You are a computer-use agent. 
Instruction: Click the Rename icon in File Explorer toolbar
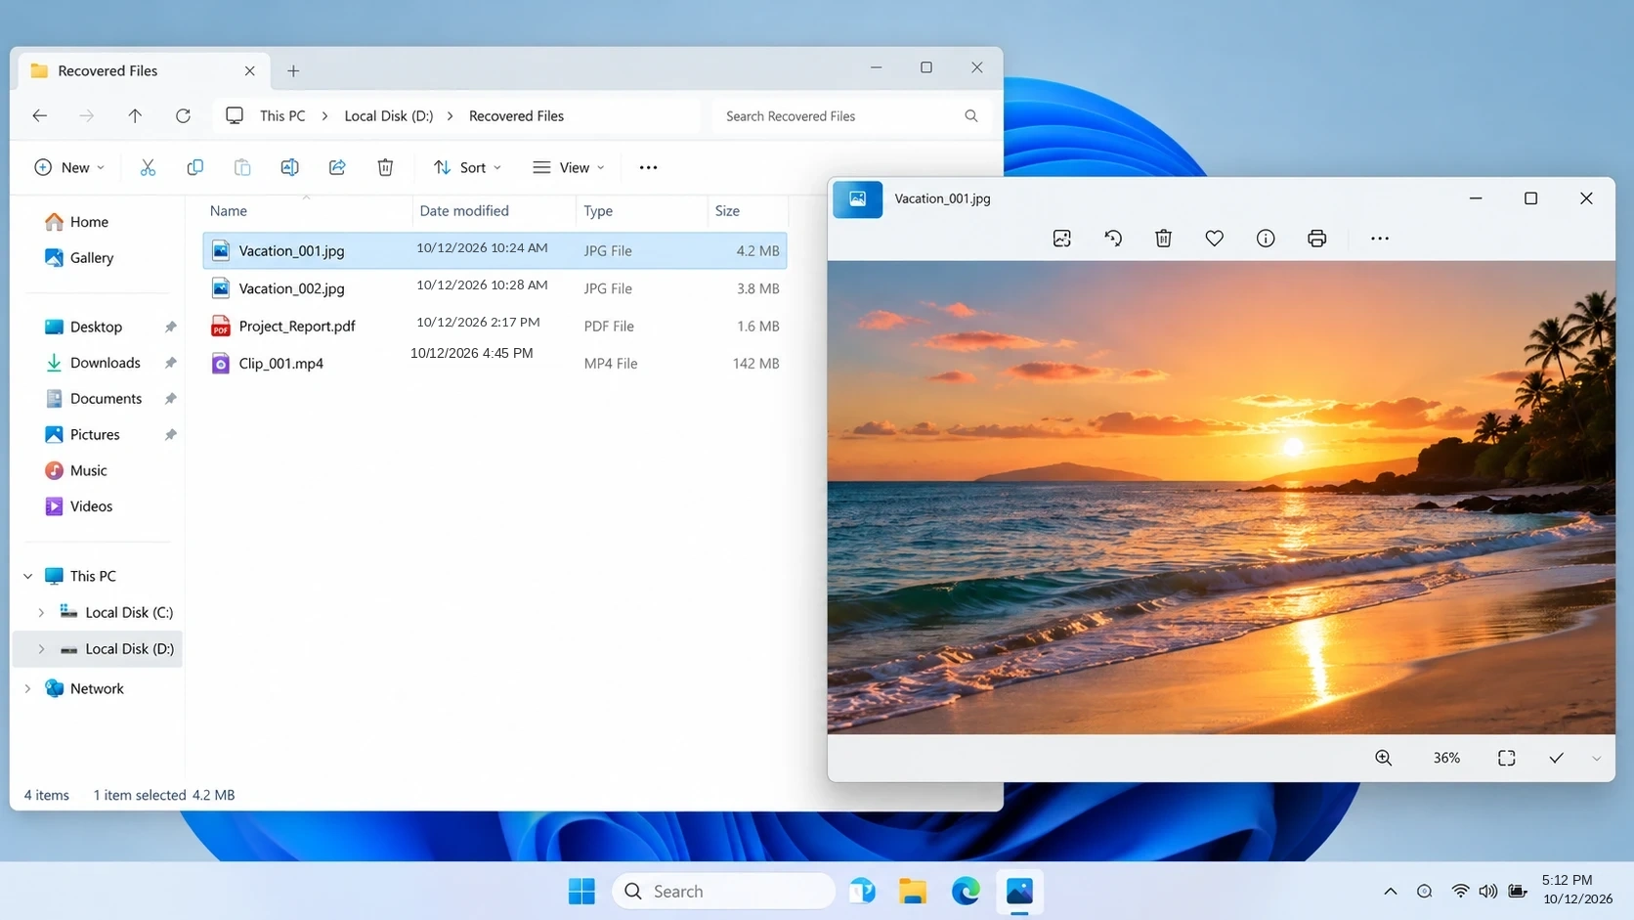coord(289,167)
